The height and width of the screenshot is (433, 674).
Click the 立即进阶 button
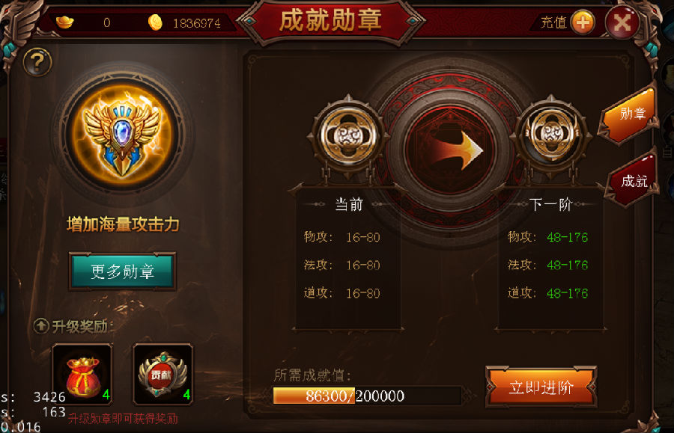click(541, 387)
